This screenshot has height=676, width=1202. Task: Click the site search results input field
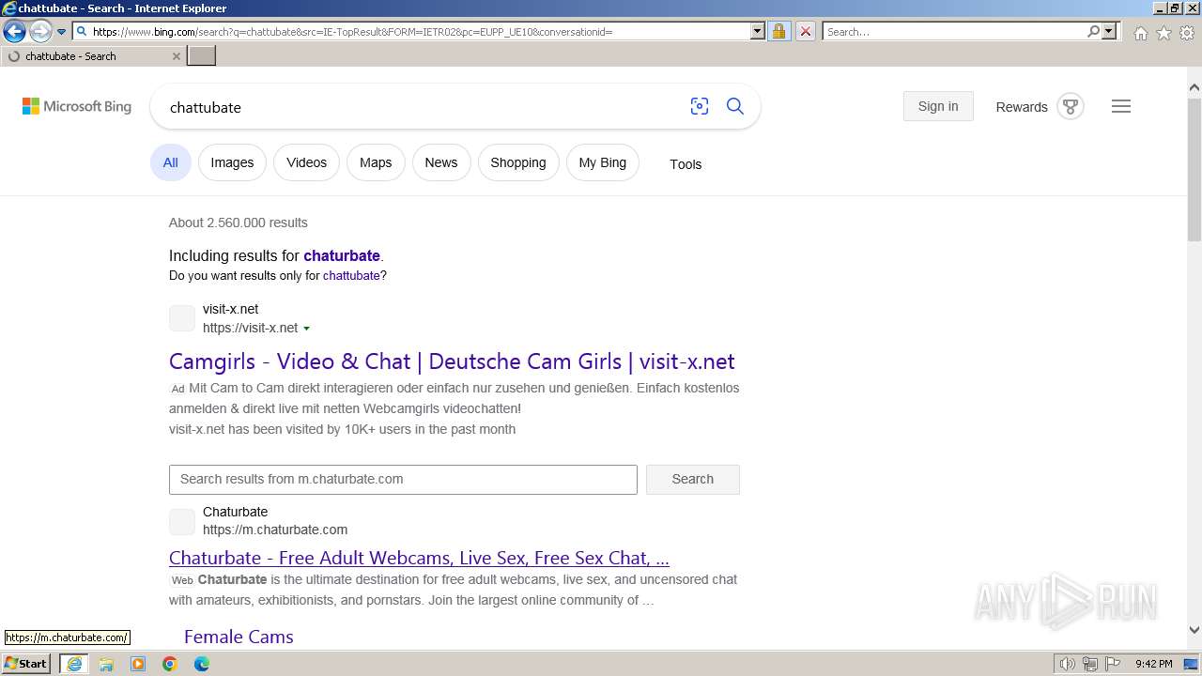(403, 479)
